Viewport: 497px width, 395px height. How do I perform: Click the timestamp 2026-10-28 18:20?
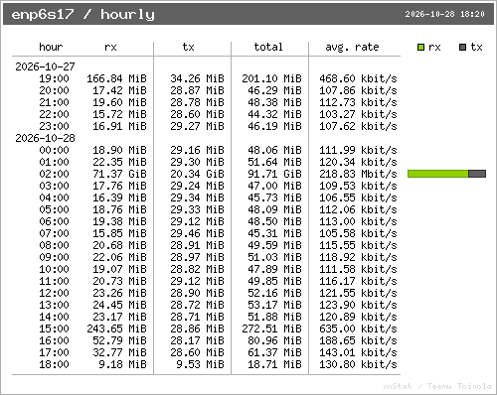tap(444, 14)
